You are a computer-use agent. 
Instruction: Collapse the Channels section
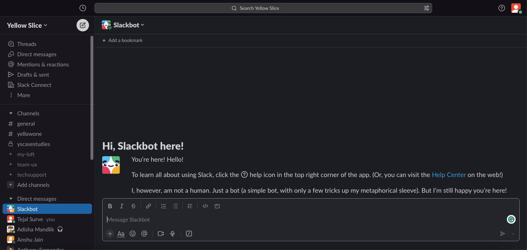[11, 114]
